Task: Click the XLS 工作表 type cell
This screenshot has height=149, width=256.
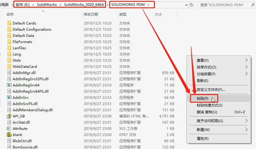Action: 128,128
